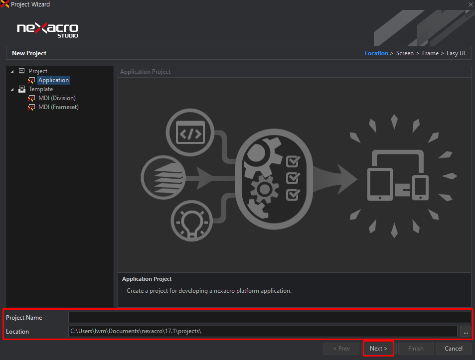Select the Application tree item

[54, 80]
